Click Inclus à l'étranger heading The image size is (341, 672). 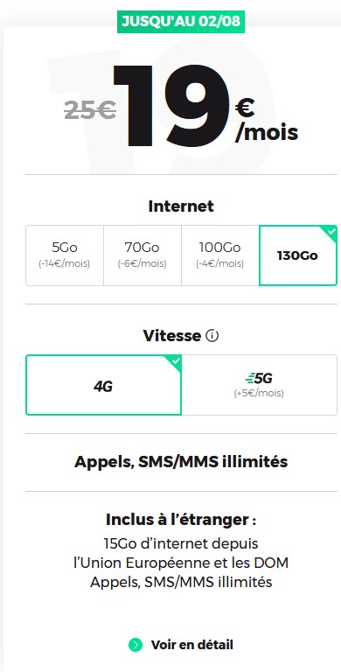[x=181, y=520]
